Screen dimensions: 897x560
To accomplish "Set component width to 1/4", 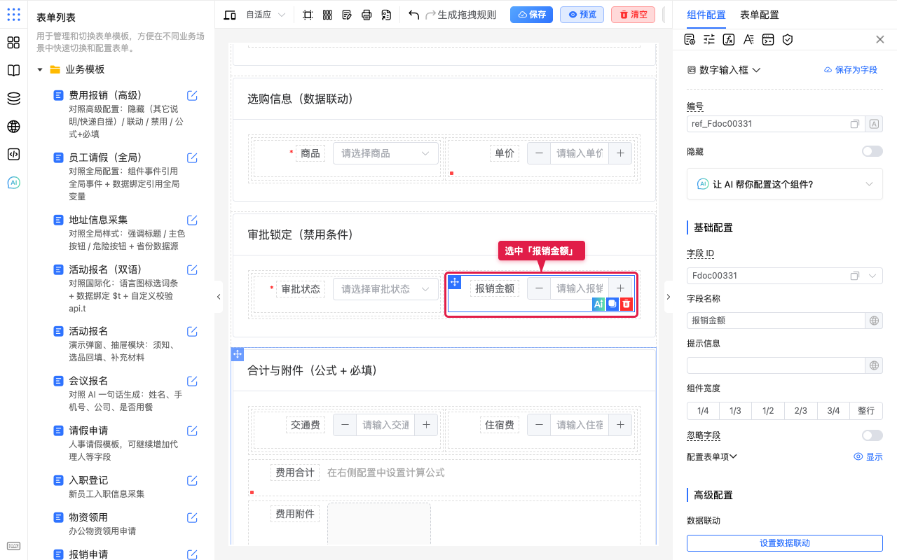I will [703, 411].
